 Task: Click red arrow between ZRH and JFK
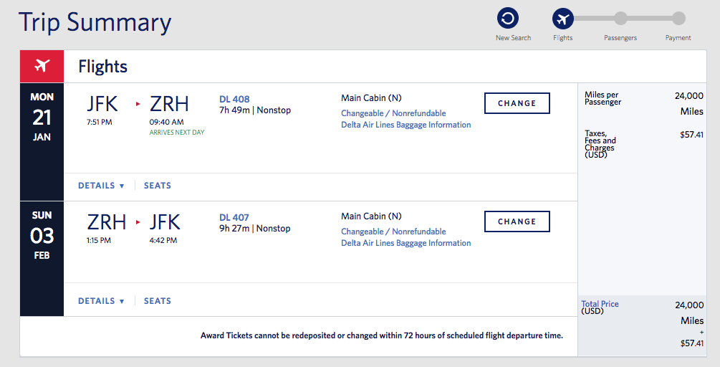[x=138, y=223]
